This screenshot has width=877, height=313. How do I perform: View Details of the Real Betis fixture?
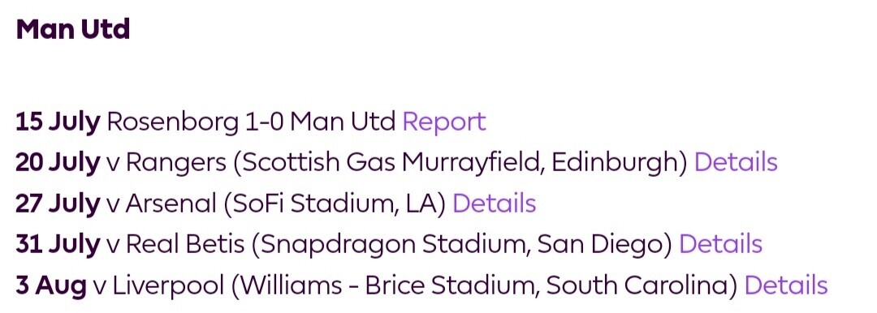[x=720, y=244]
